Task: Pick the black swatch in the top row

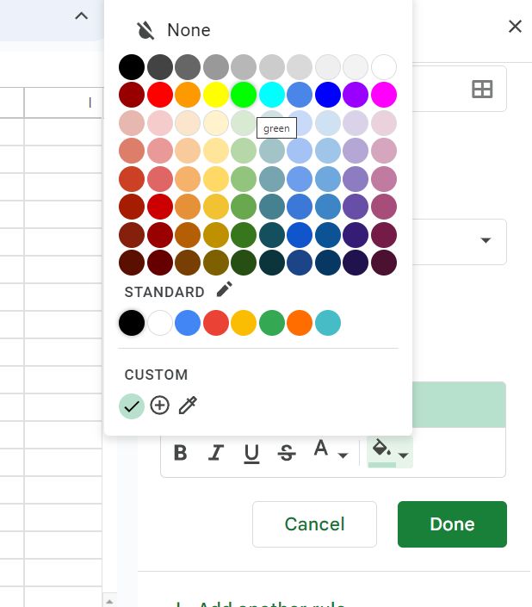Action: (132, 67)
